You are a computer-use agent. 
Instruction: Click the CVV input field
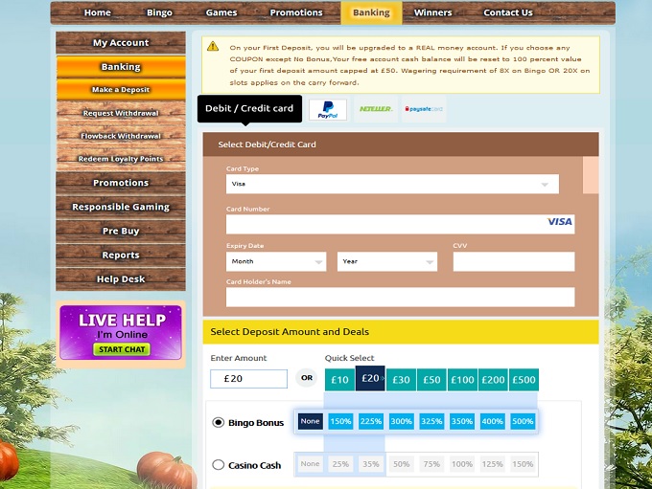513,261
